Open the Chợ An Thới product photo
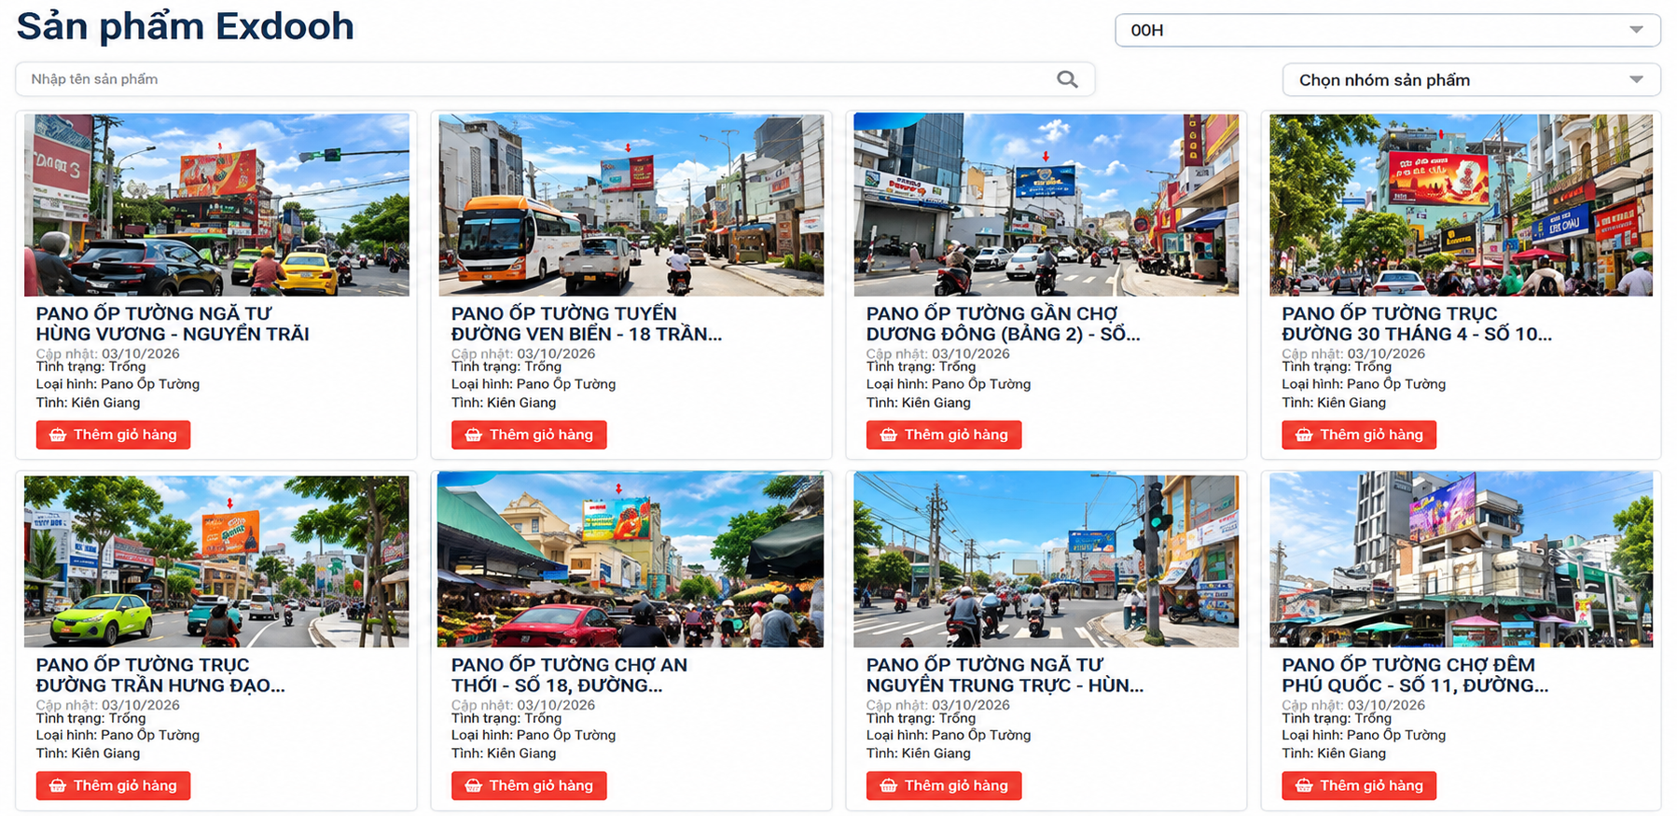 (631, 560)
